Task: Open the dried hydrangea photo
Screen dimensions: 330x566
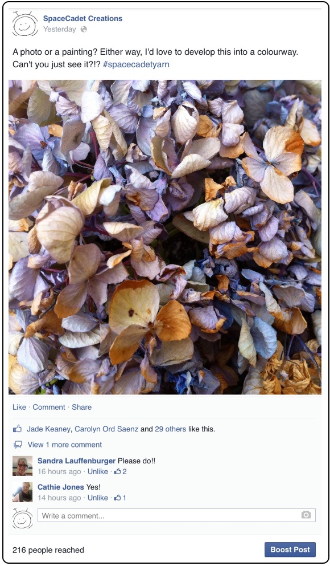Action: pos(165,237)
